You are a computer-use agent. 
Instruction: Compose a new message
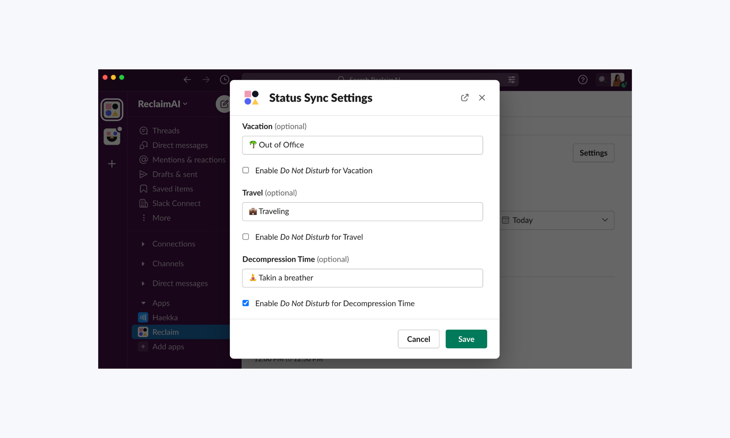(223, 104)
